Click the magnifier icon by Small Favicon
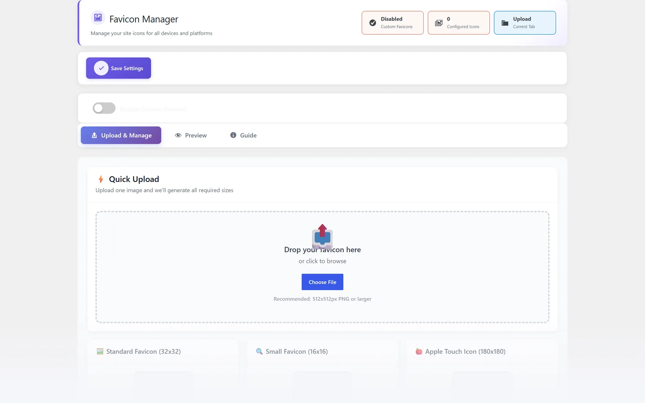This screenshot has width=645, height=403. coord(259,351)
